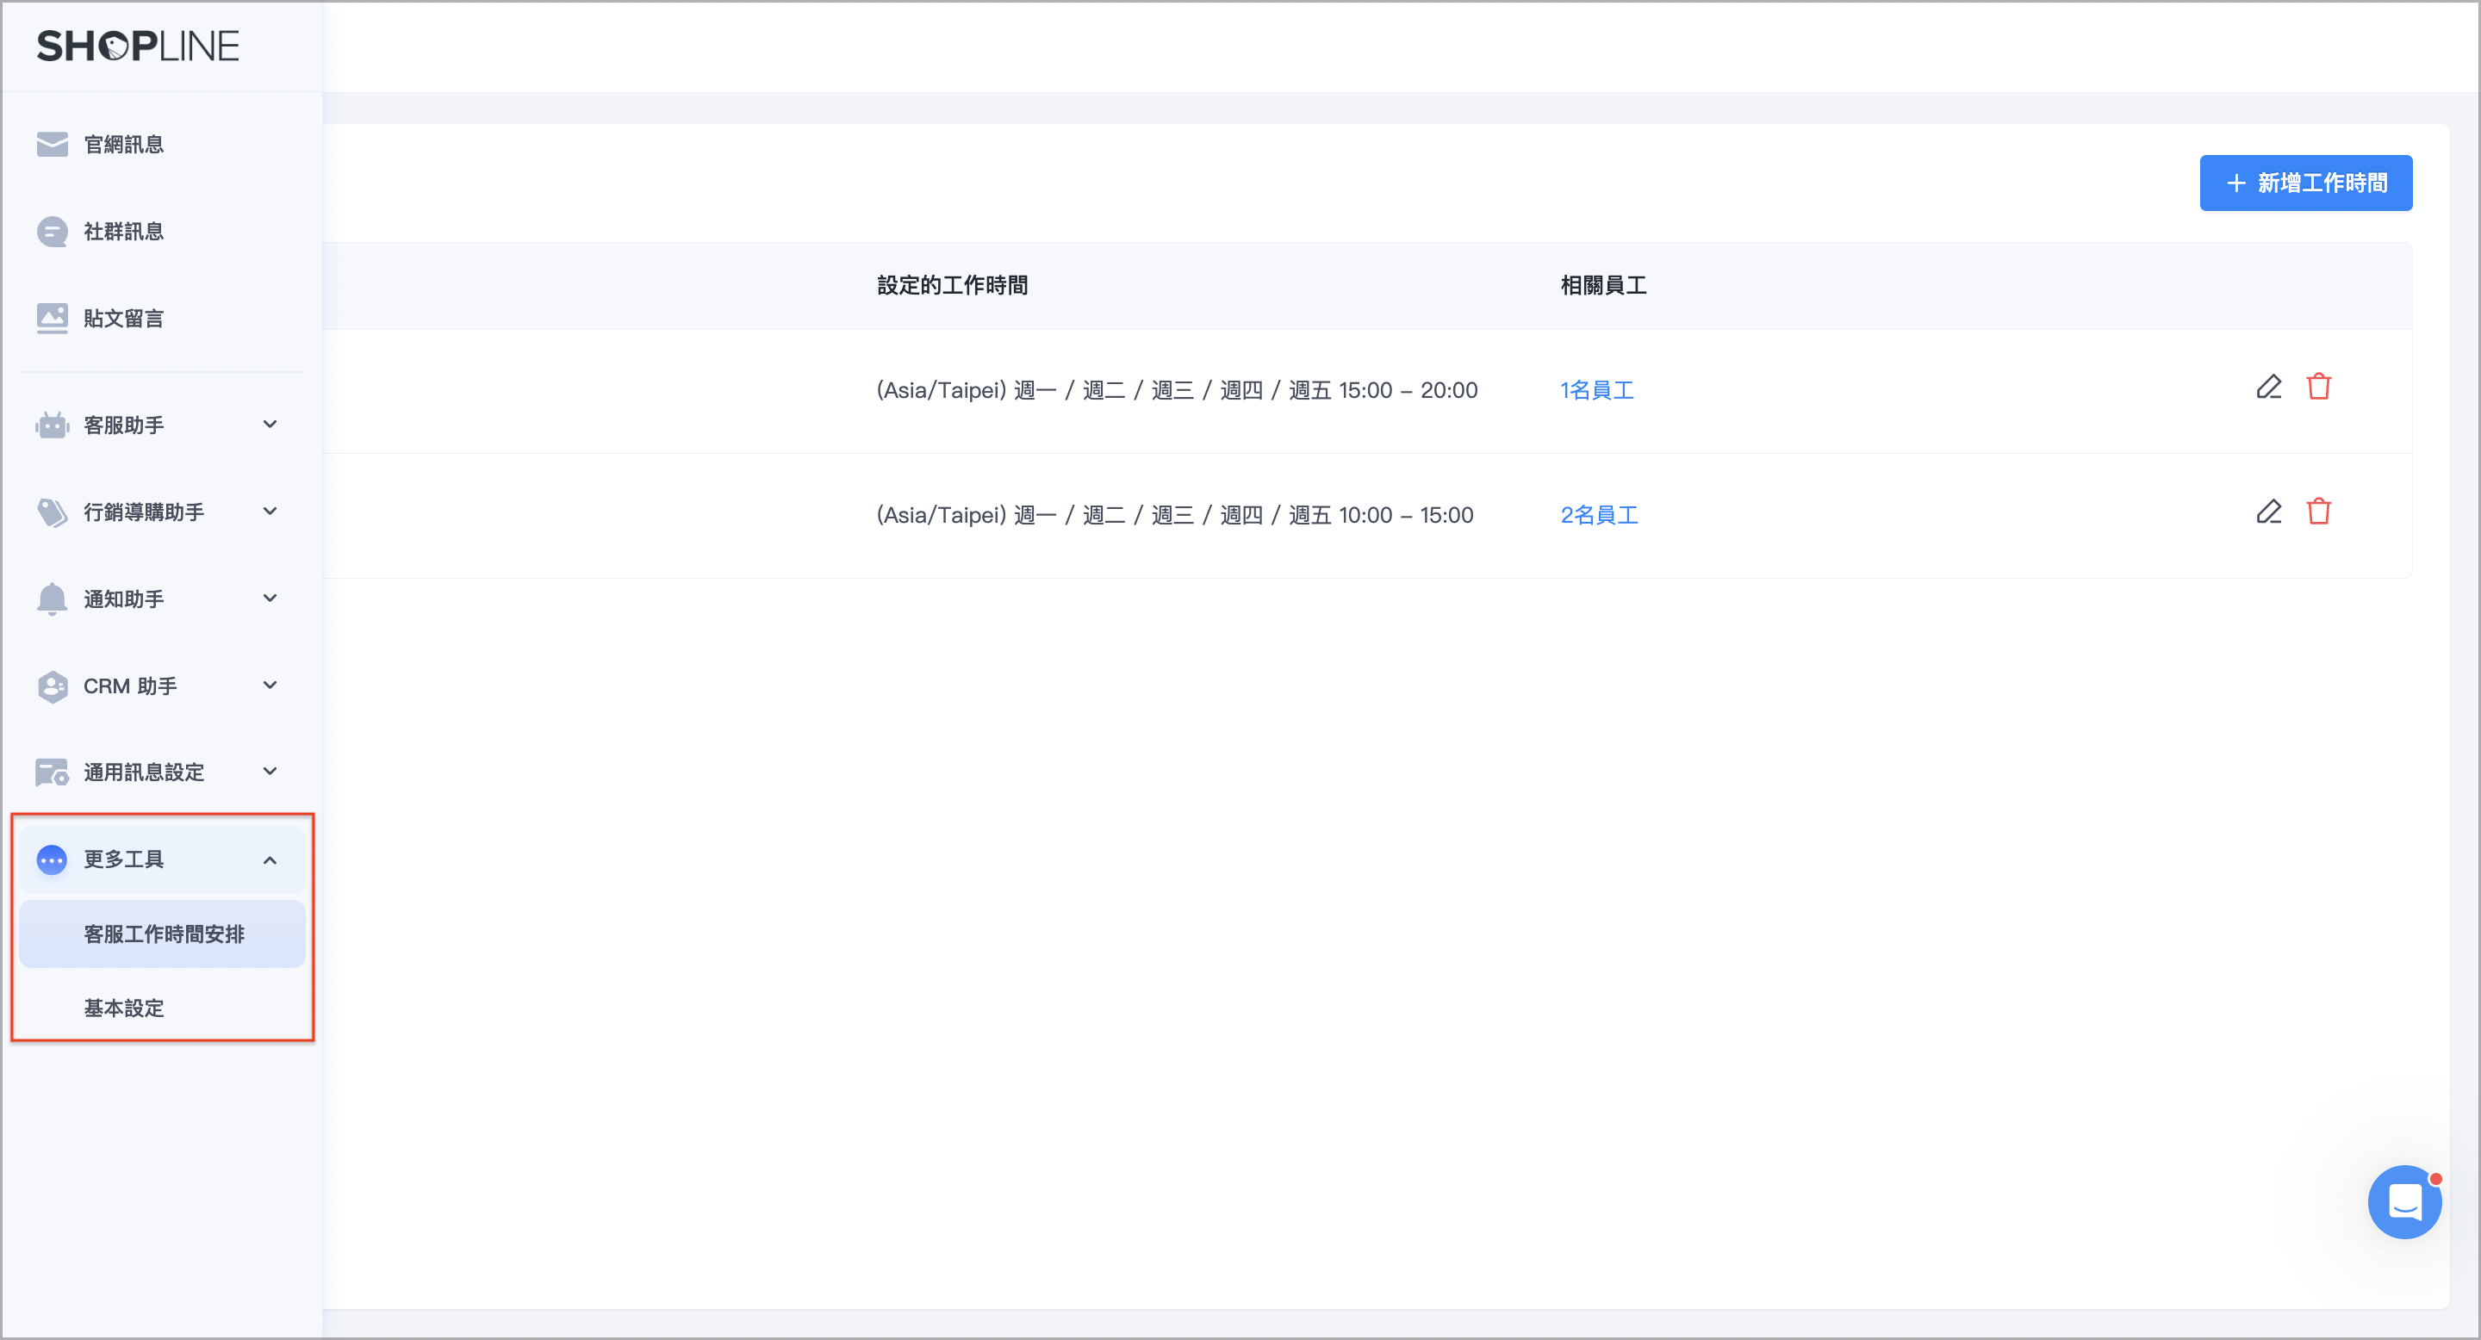Expand the 行銷導購助手 chevron
The width and height of the screenshot is (2481, 1340).
click(270, 512)
